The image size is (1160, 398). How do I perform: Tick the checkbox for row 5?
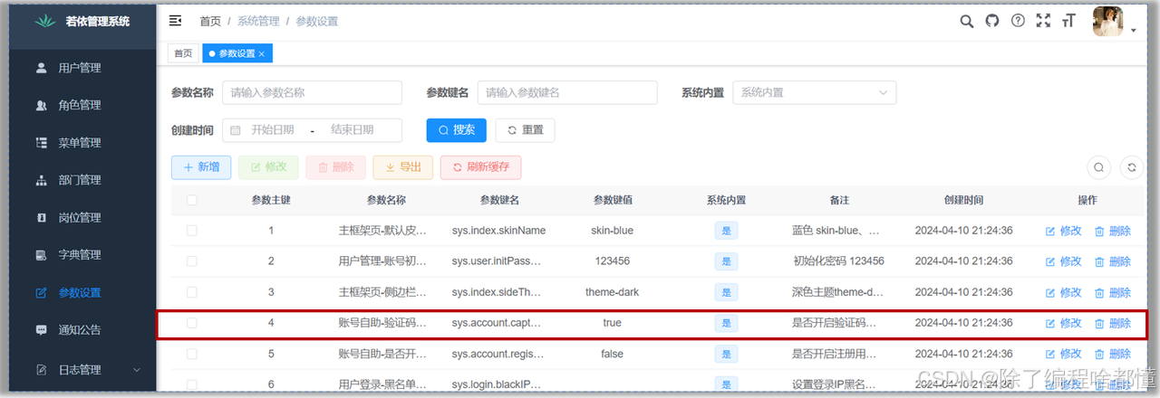pos(191,354)
